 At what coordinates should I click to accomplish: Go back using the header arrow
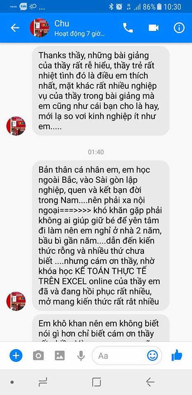(x=14, y=28)
